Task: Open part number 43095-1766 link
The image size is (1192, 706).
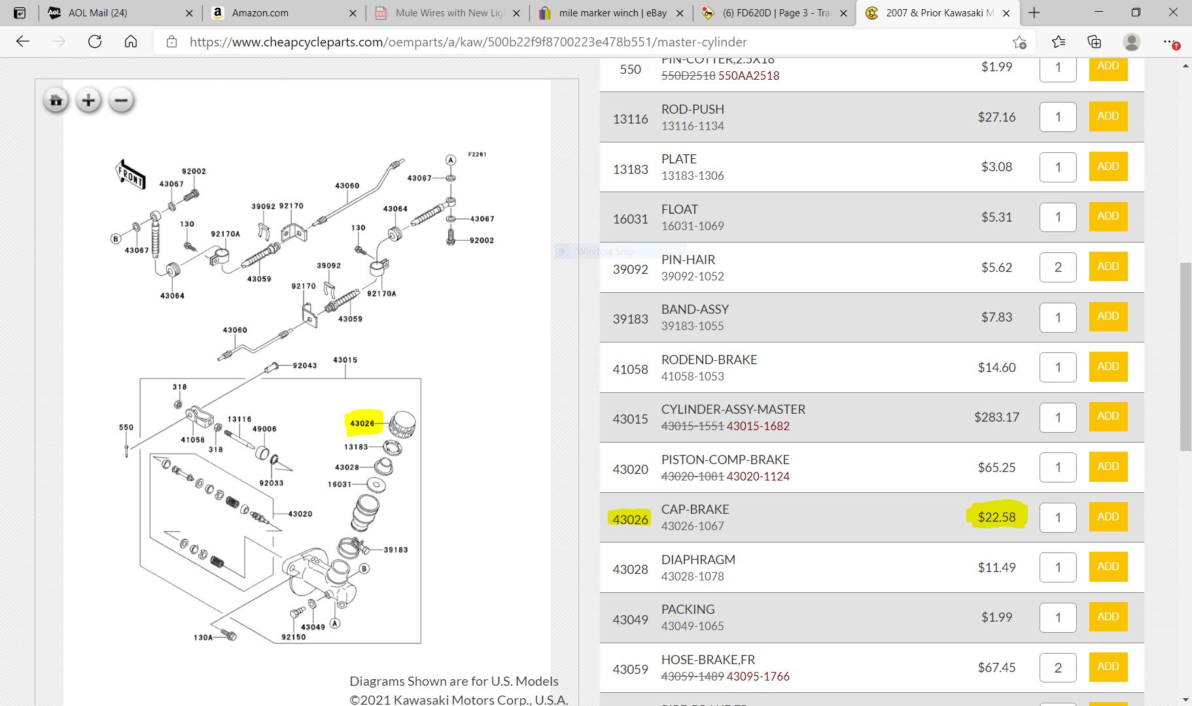Action: tap(758, 677)
